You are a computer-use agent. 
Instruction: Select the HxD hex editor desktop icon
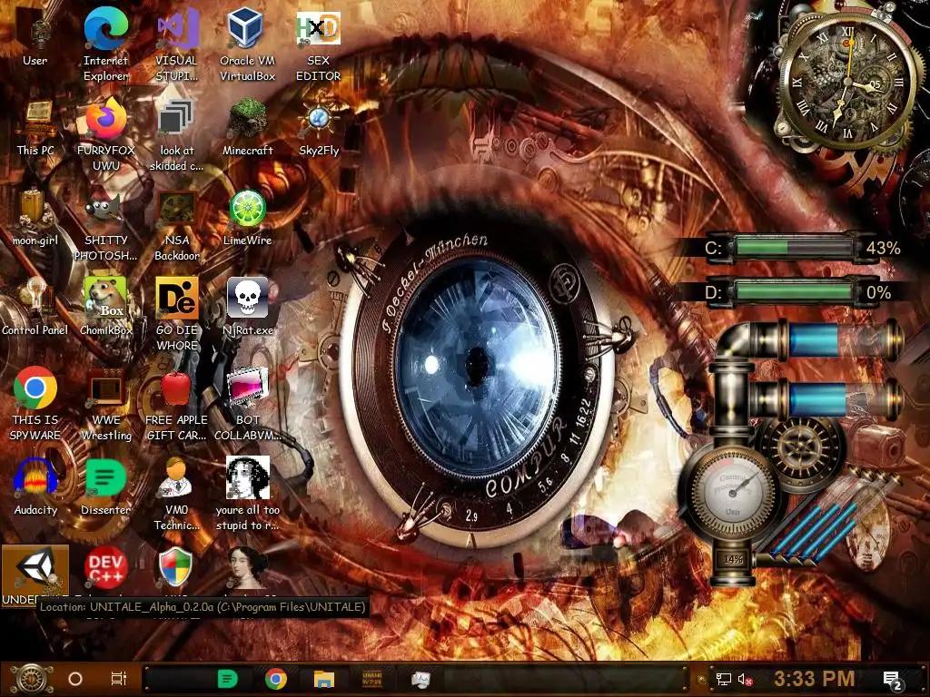pyautogui.click(x=319, y=44)
